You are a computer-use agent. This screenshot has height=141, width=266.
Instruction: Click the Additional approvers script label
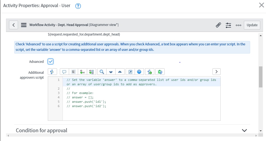(x=32, y=75)
